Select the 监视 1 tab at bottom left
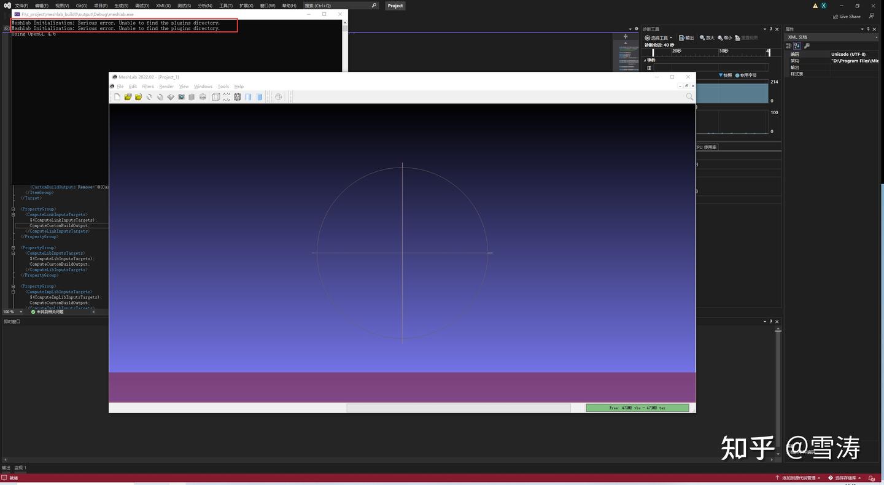The height and width of the screenshot is (485, 884). pyautogui.click(x=21, y=467)
